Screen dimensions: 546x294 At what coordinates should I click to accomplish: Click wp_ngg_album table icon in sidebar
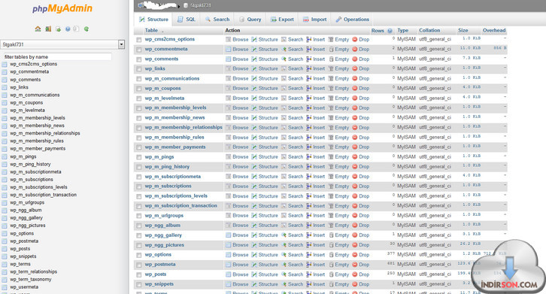5,210
